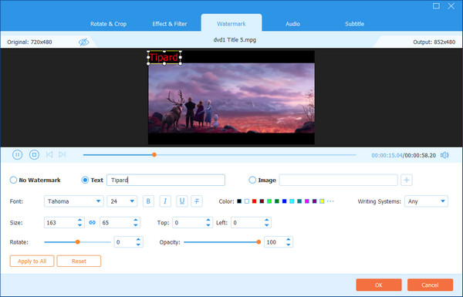The image size is (463, 297).
Task: Jump to previous frame button
Action: 49,154
